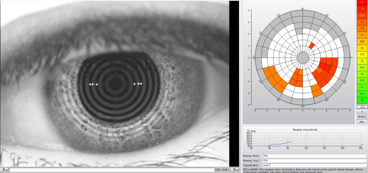368x173 pixels.
Task: Click the small red segment near polar map center
Action: click(x=312, y=45)
